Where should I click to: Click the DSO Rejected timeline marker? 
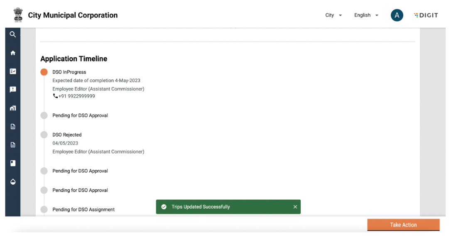(44, 135)
